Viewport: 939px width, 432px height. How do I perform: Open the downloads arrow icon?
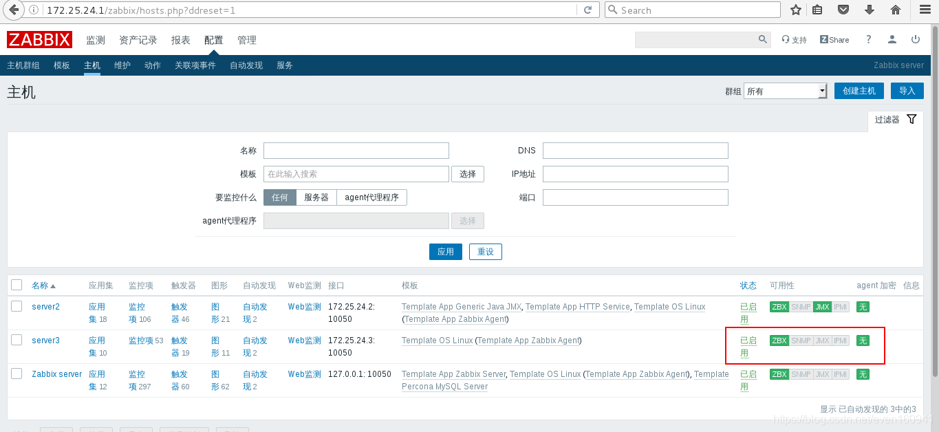click(x=870, y=10)
